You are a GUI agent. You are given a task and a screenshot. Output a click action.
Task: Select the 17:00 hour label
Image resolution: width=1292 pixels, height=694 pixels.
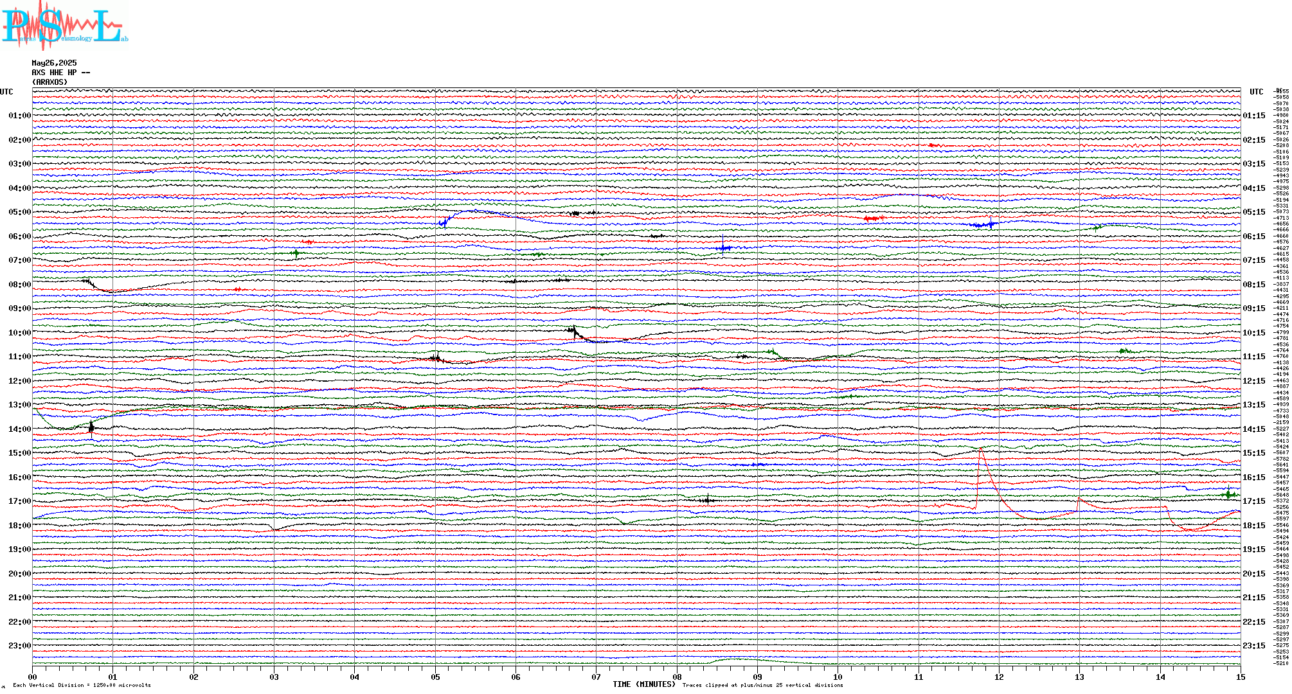click(19, 501)
